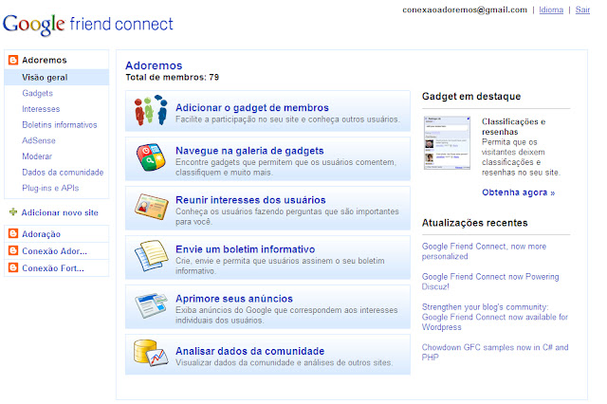
Task: Open Analisar dados da comunidade
Action: (250, 351)
